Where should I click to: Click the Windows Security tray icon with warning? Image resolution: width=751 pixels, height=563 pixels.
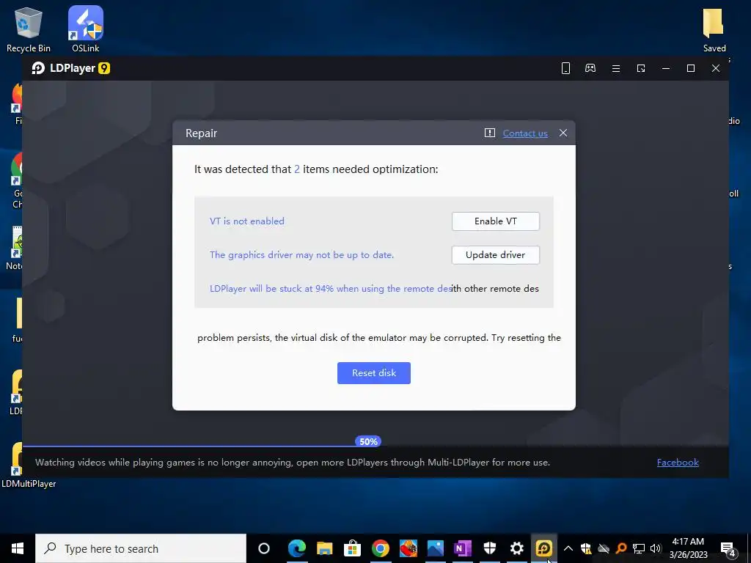pos(586,548)
